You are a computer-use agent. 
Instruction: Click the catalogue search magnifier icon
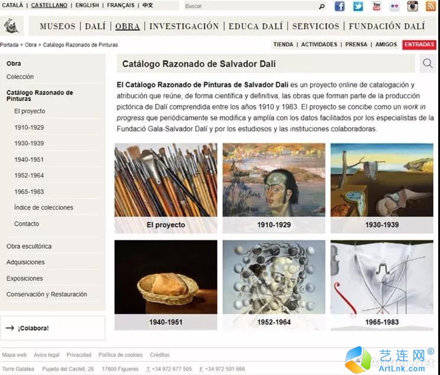coord(428,64)
